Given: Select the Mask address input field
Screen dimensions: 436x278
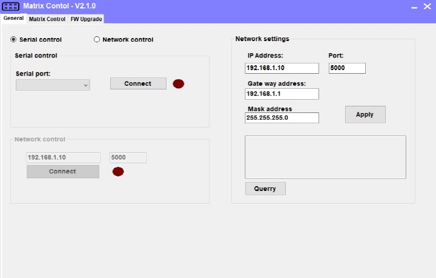Looking at the screenshot, I should (282, 118).
